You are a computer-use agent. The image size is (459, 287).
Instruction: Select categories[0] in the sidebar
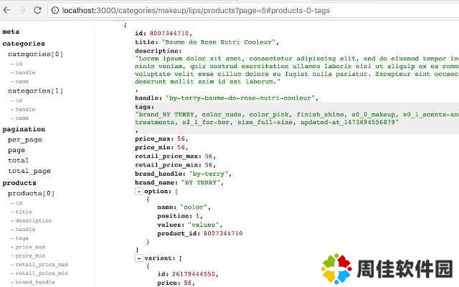35,54
